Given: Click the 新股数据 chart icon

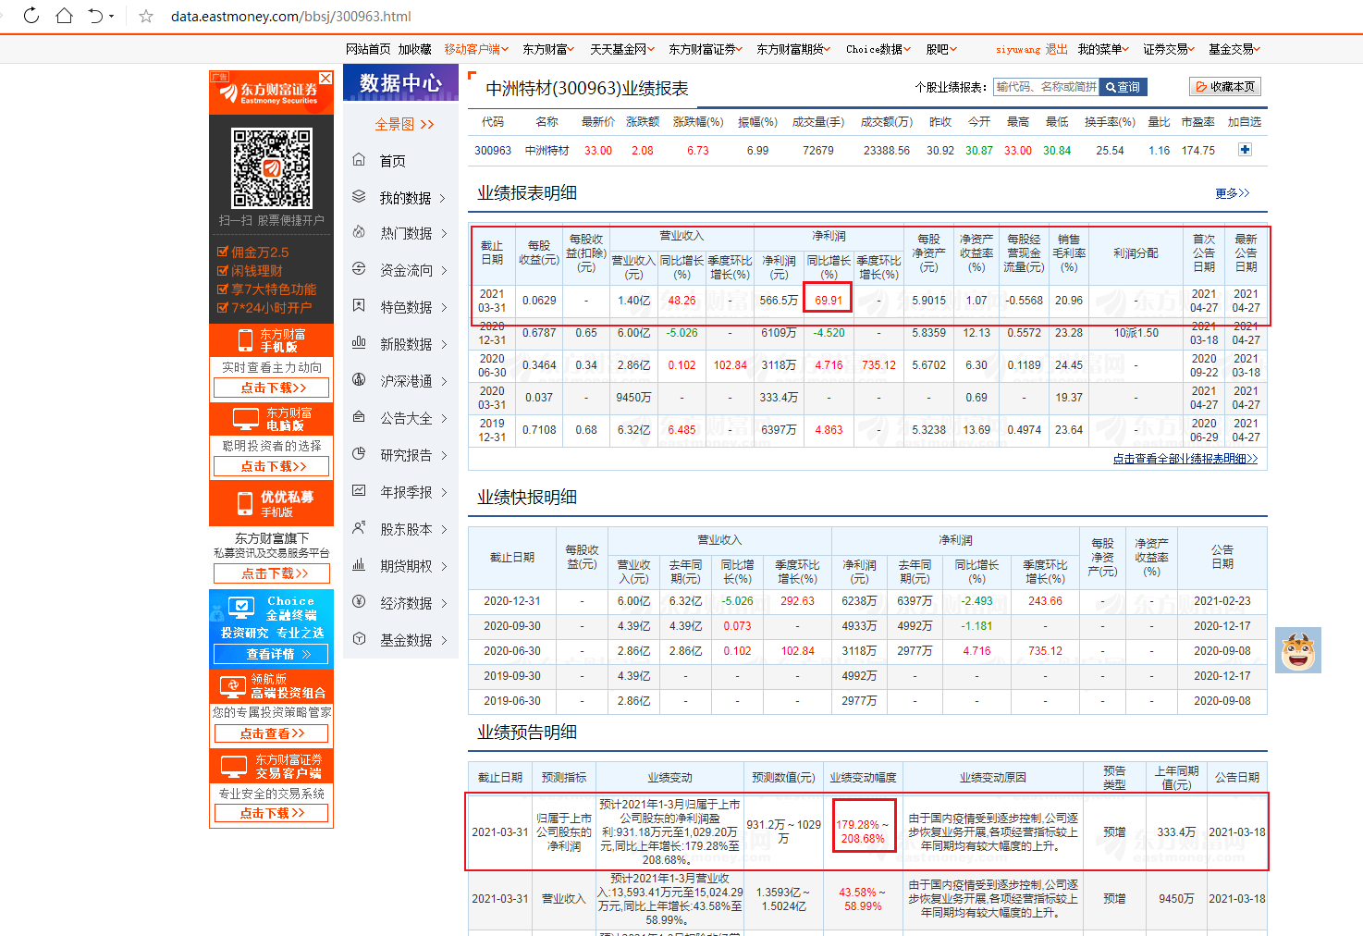Looking at the screenshot, I should point(359,343).
